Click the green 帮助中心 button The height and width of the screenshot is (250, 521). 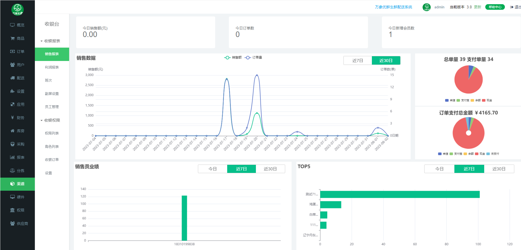pyautogui.click(x=495, y=7)
